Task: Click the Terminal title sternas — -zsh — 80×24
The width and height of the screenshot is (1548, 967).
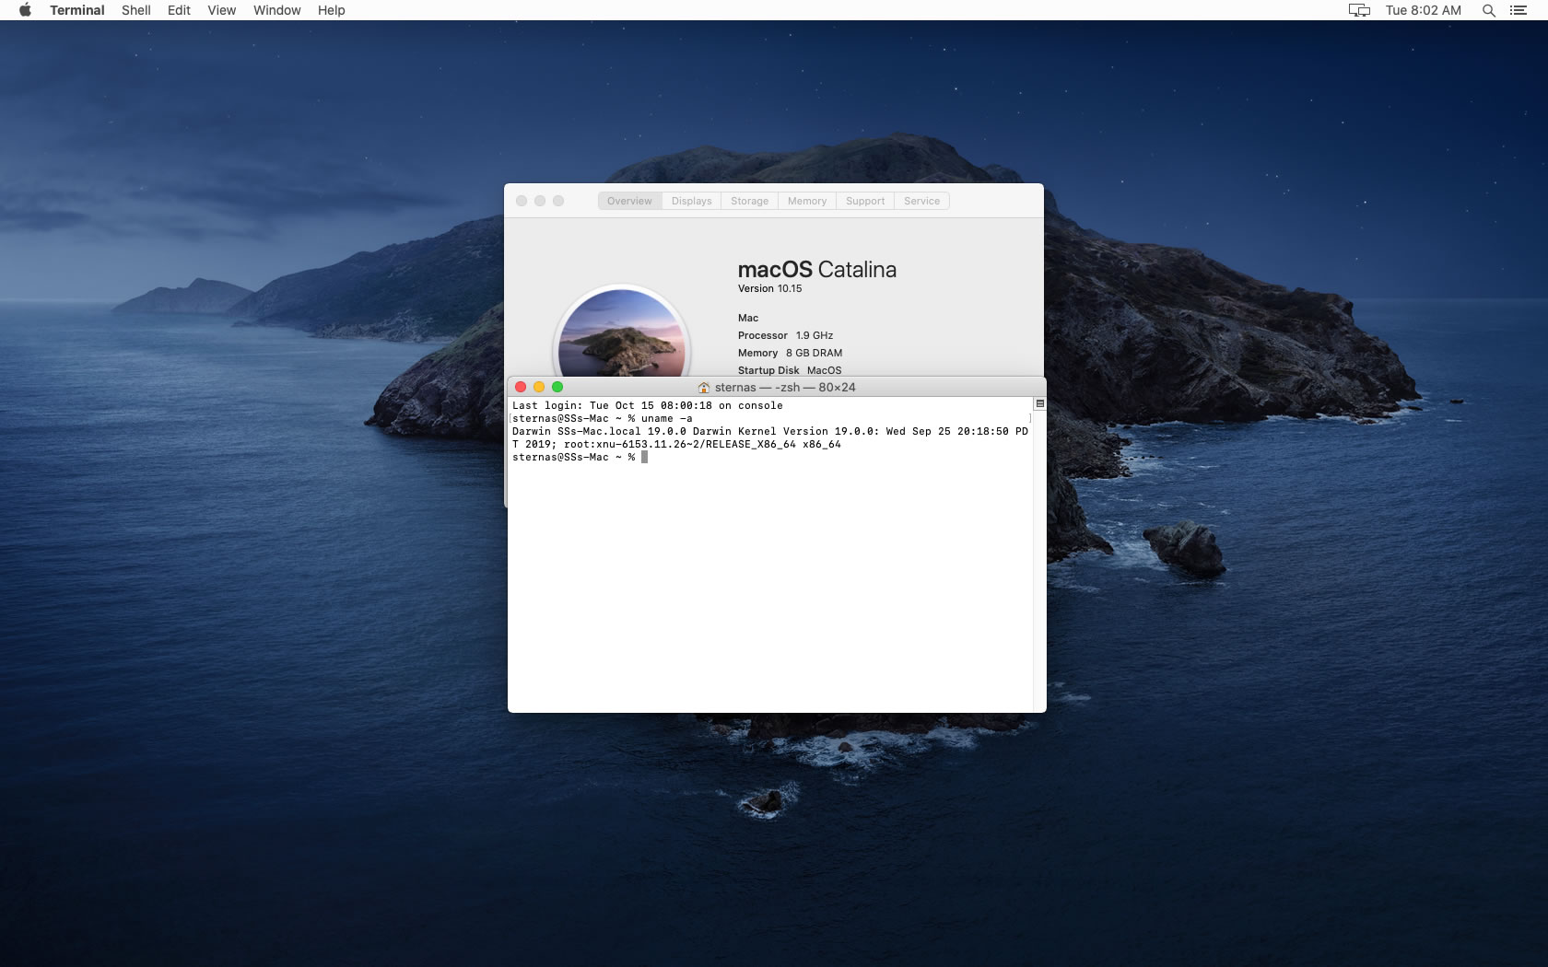Action: [x=785, y=388]
